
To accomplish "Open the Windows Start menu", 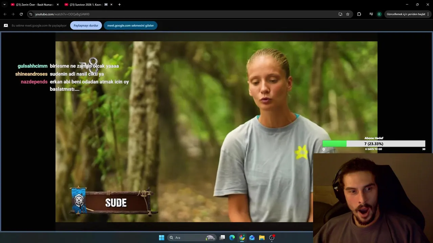I will pyautogui.click(x=161, y=238).
